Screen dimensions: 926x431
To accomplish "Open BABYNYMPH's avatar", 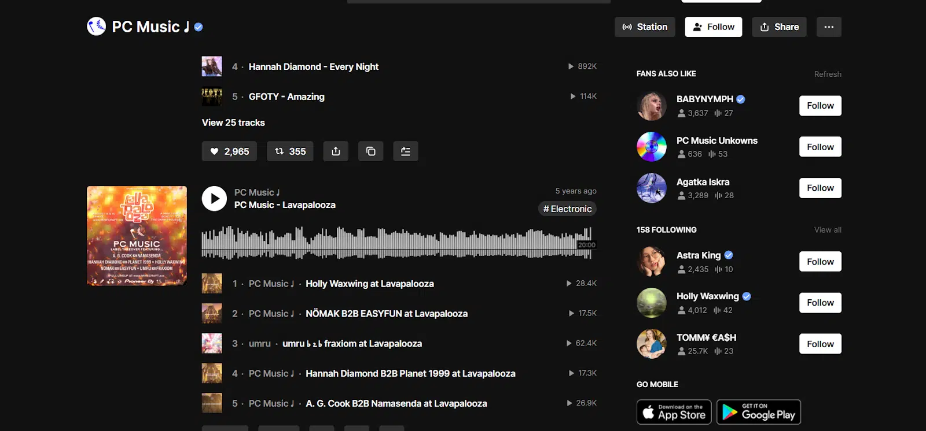I will click(x=652, y=106).
